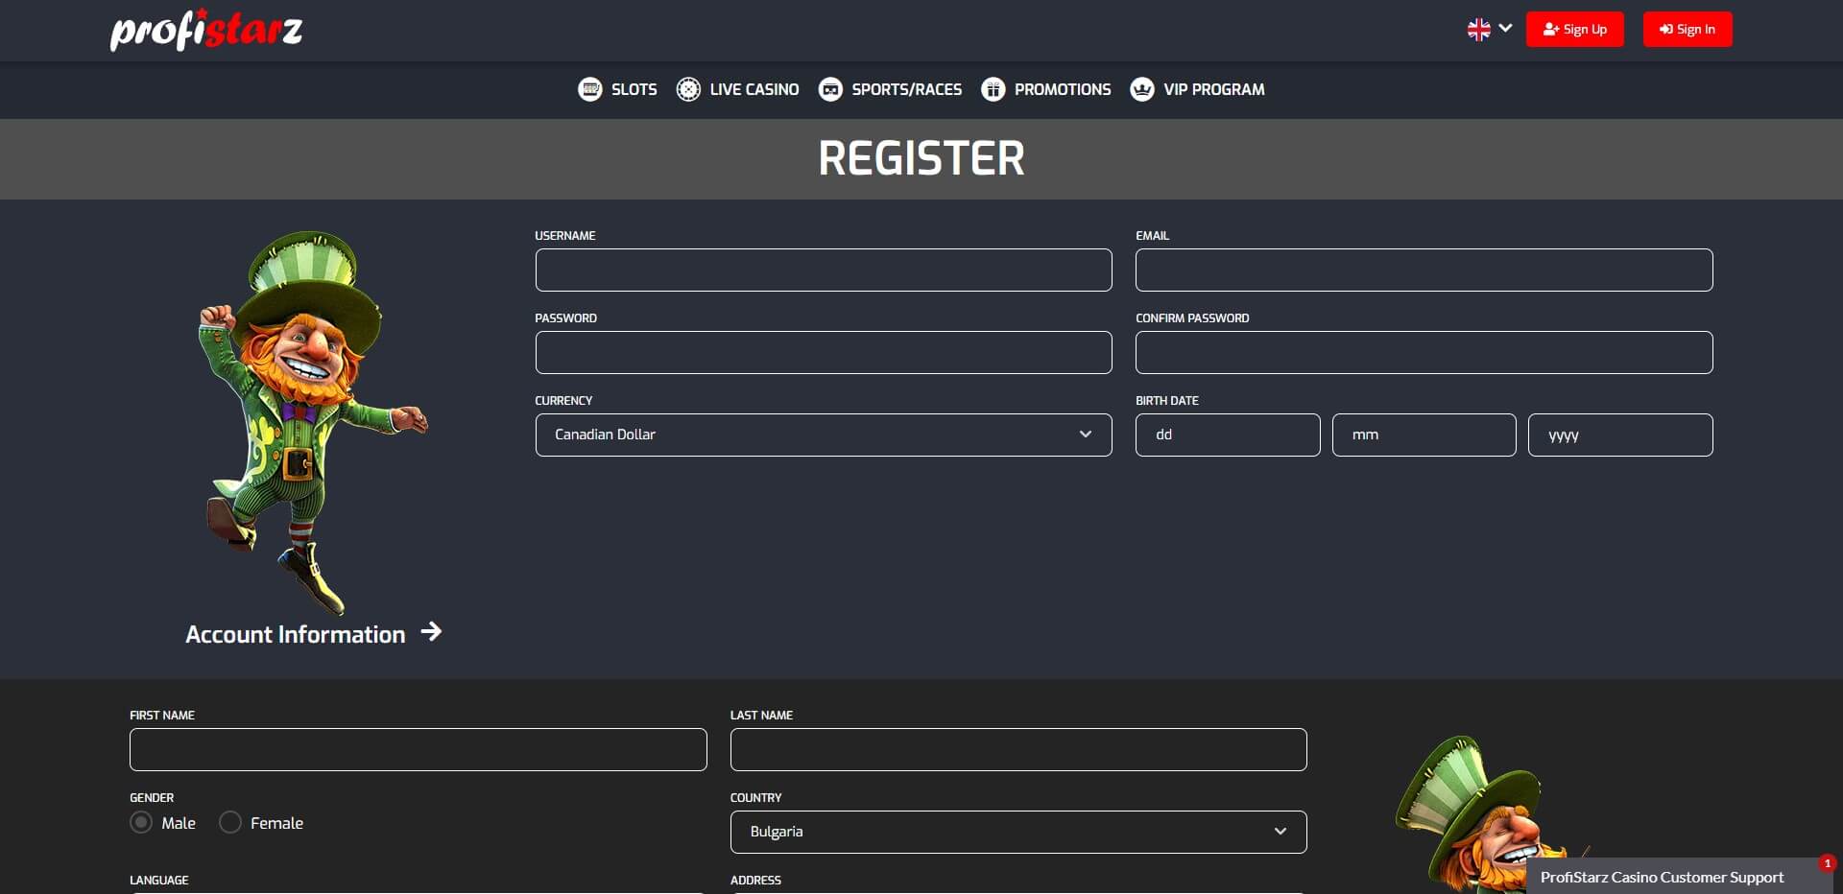The width and height of the screenshot is (1843, 894).
Task: Click the jumping leprechaun image
Action: coord(312,422)
